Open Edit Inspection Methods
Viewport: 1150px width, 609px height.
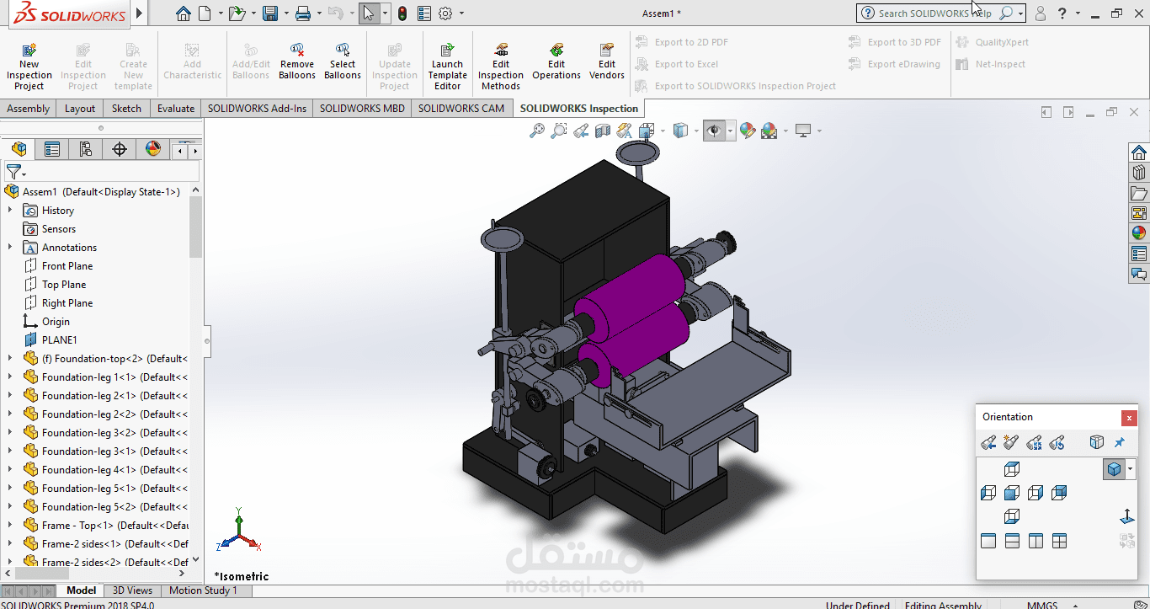501,67
